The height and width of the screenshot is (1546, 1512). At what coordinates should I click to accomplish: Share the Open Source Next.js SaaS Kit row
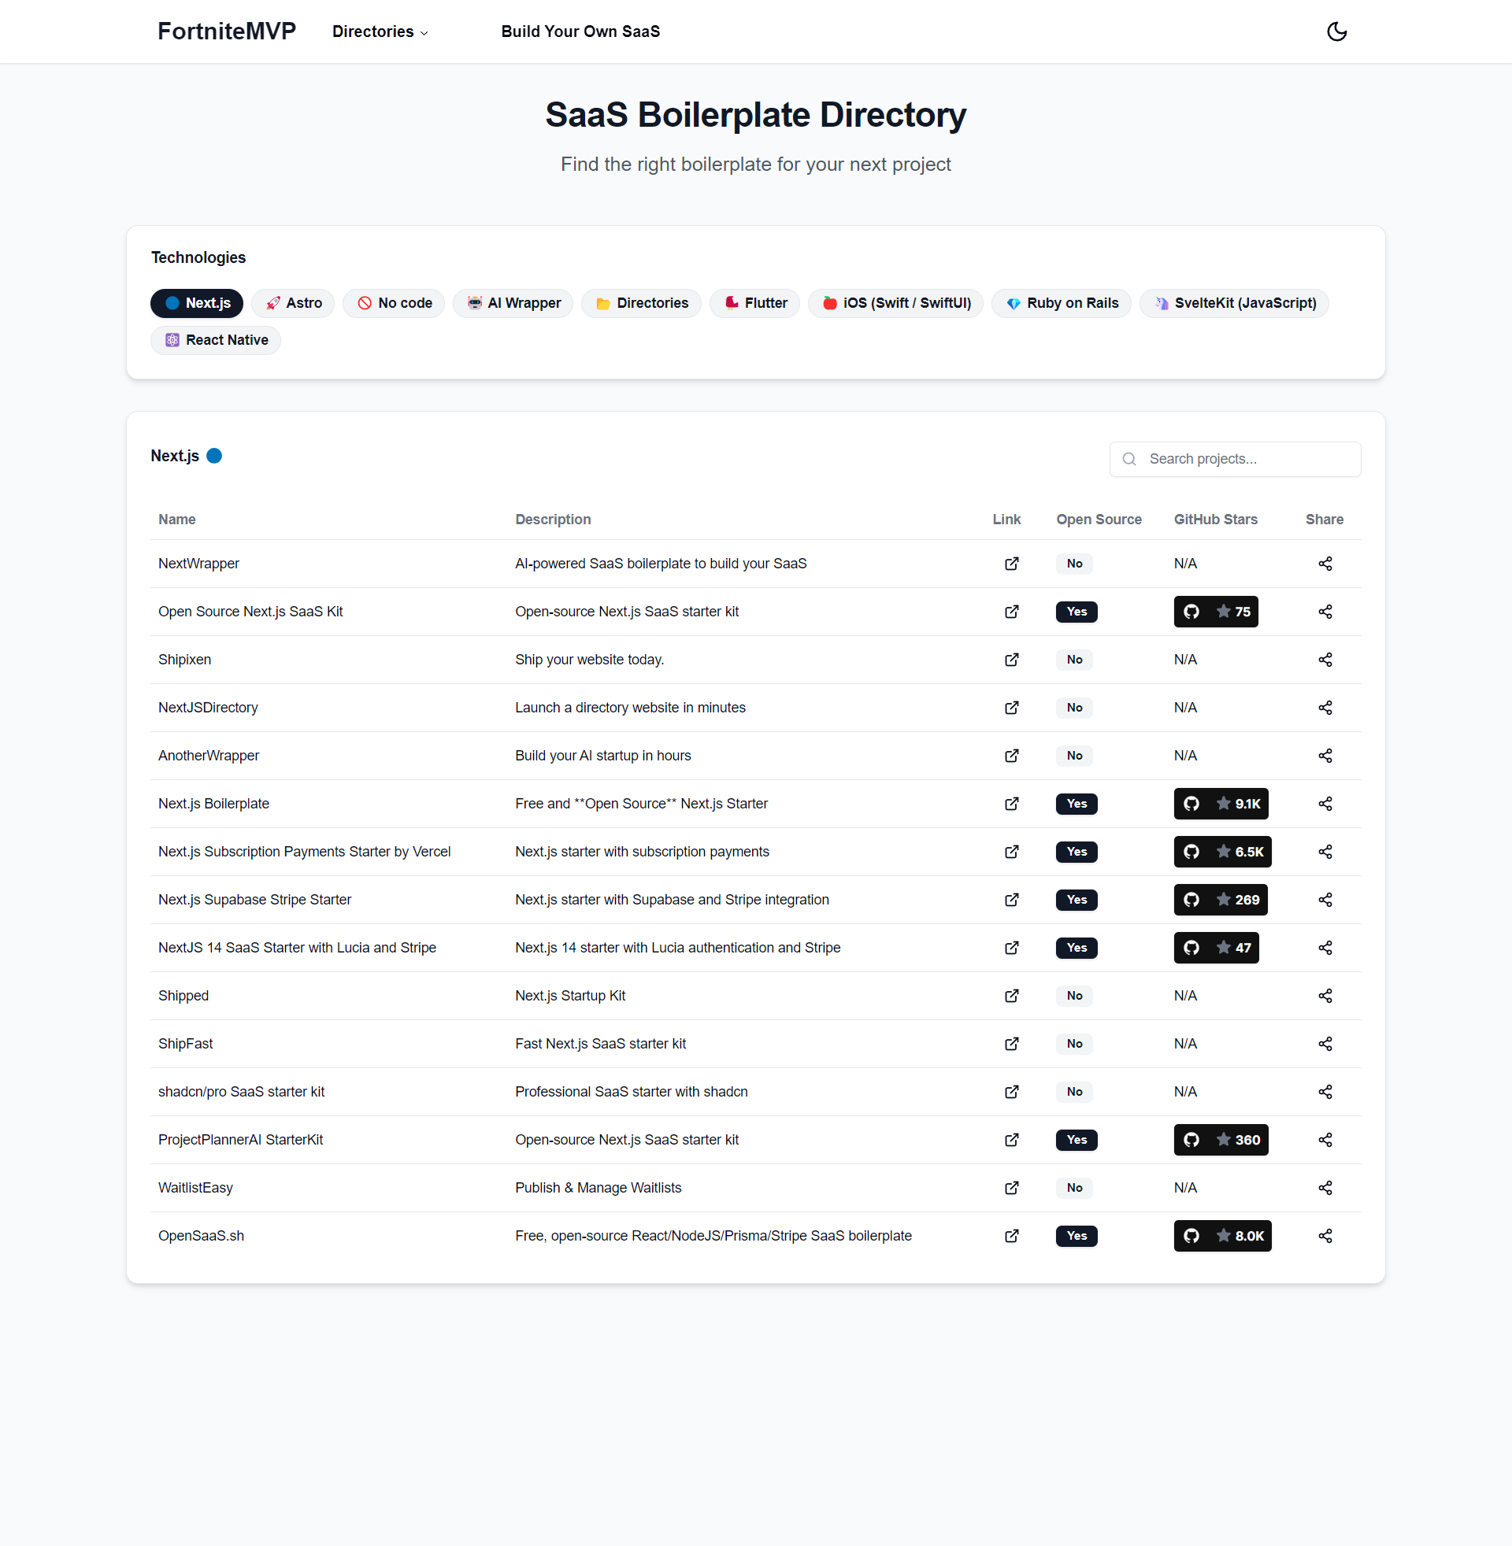click(1325, 612)
